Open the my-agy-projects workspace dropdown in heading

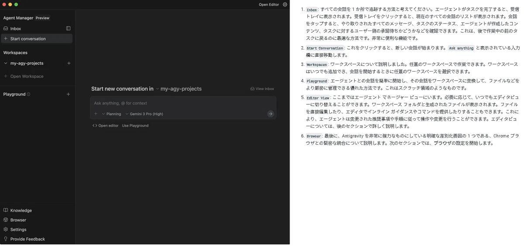[179, 89]
